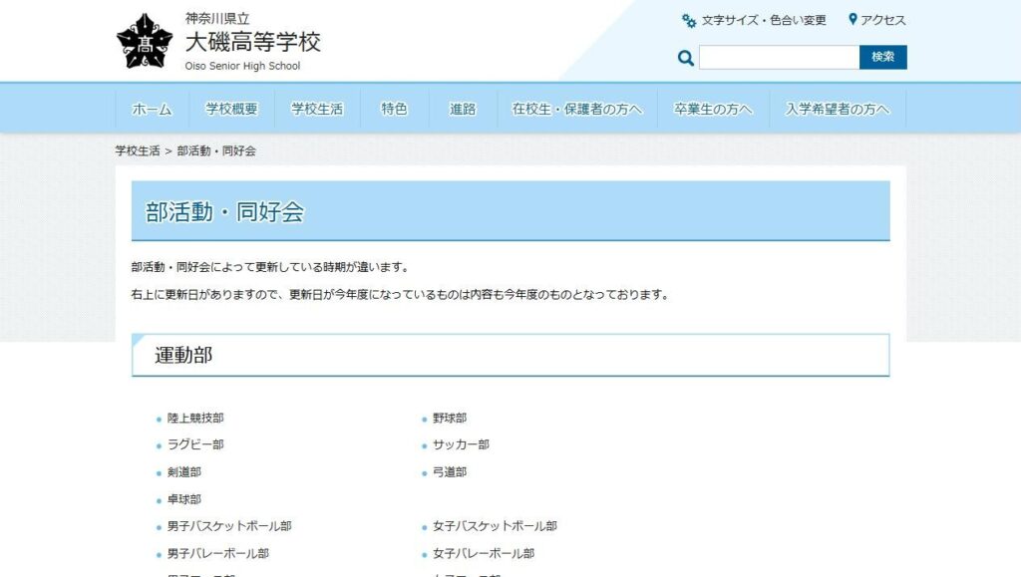Click the map pin icon beside アクセス

click(x=852, y=20)
